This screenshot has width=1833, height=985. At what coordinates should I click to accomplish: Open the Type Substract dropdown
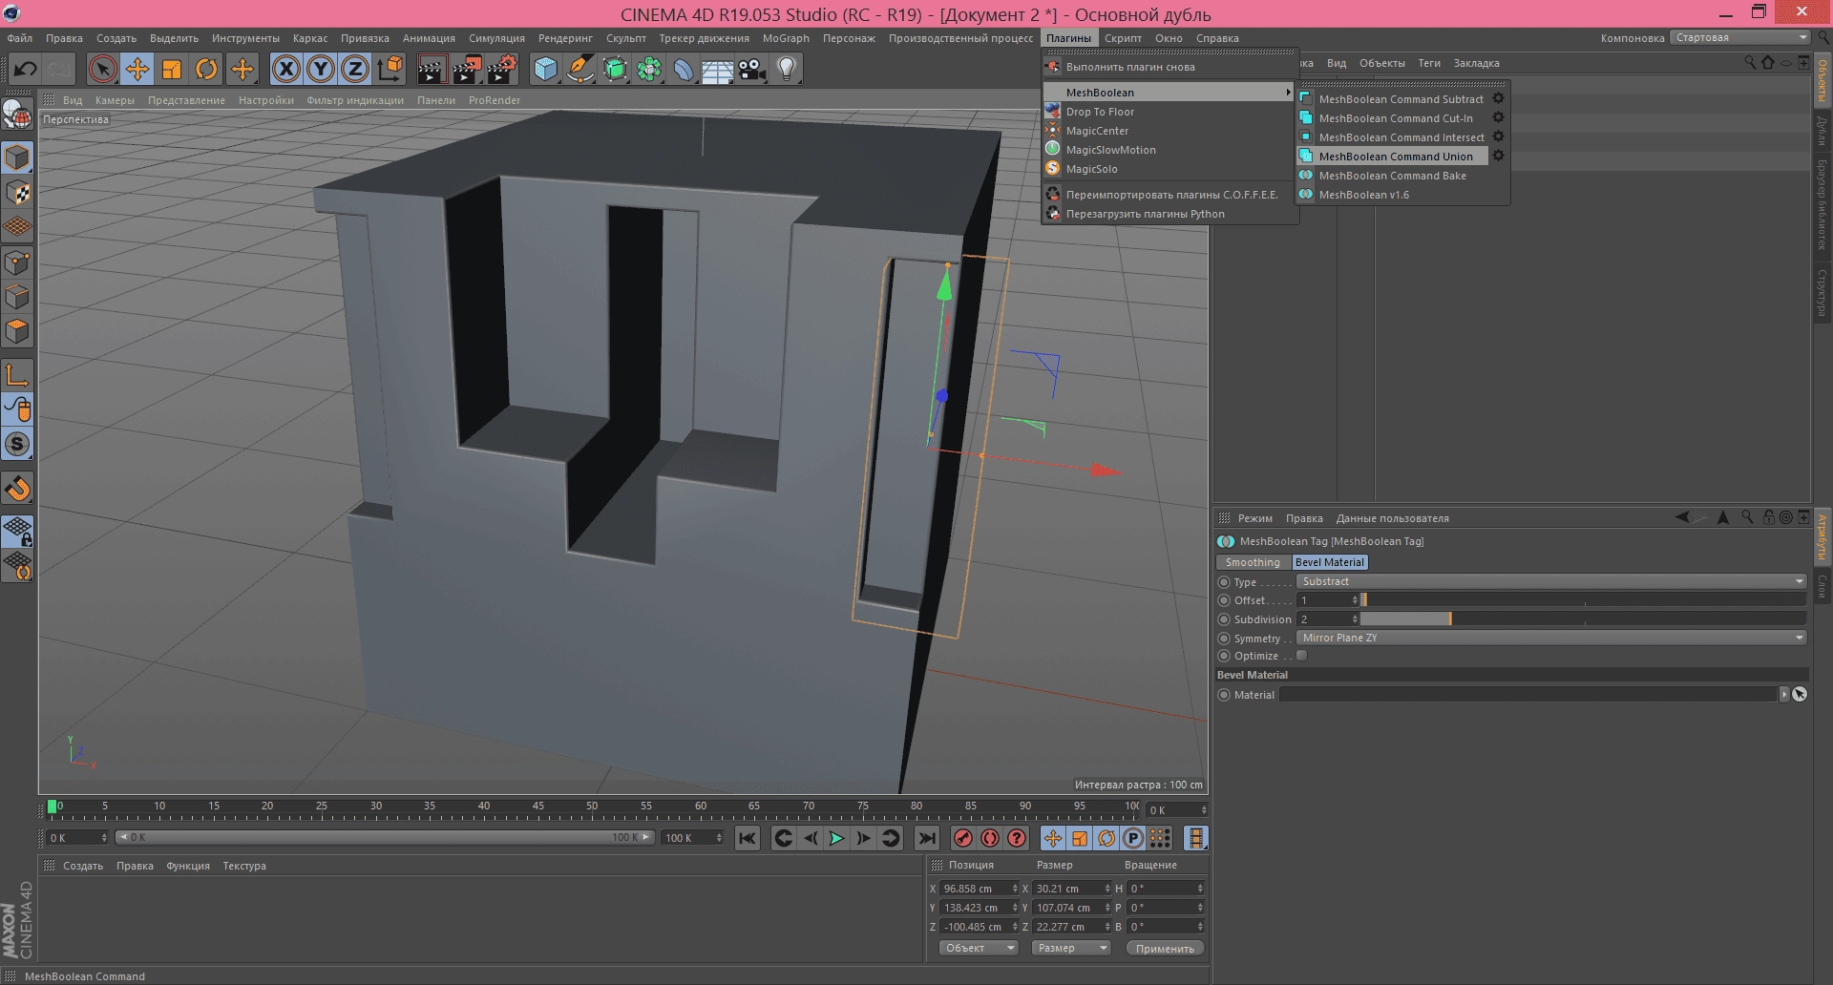[x=1551, y=581]
